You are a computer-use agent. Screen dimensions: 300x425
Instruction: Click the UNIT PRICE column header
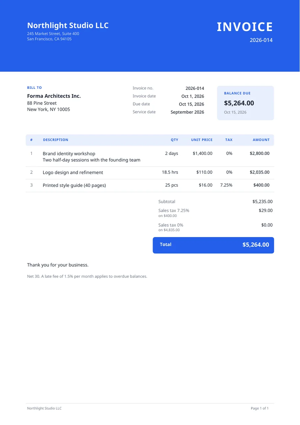[202, 140]
